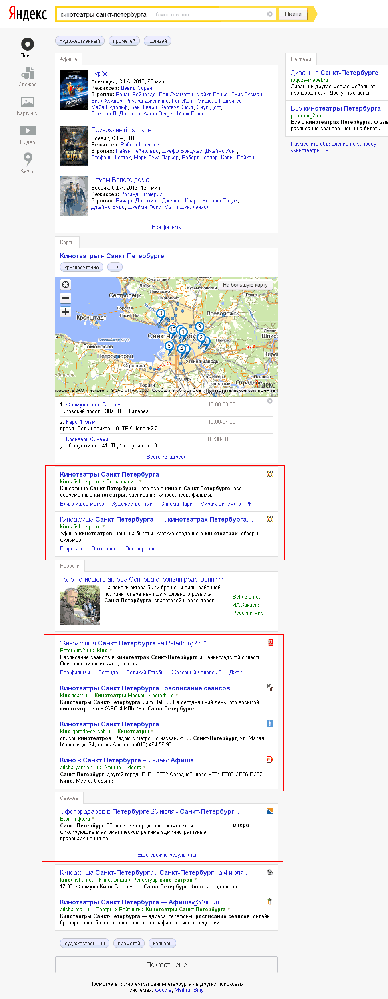Open 'Формула кино Галерея' cinema link
This screenshot has height=999, width=388.
click(94, 404)
